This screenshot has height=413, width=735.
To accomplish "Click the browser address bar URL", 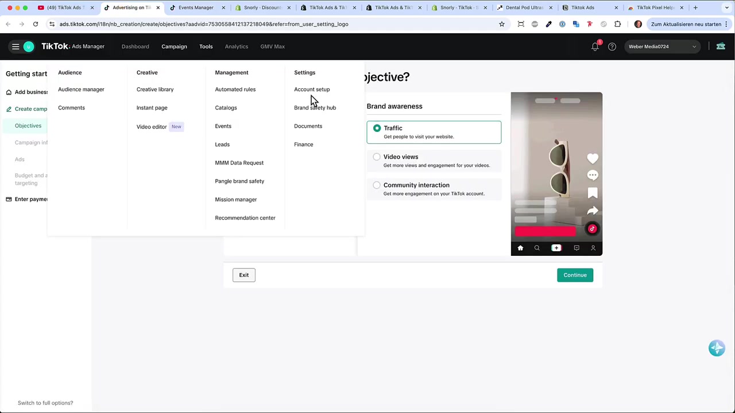I will tap(204, 24).
